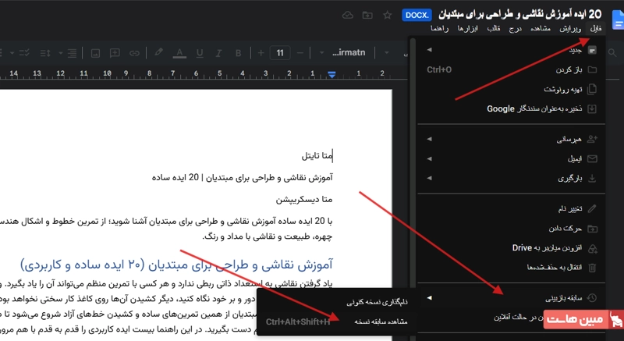Open the highlight color pen tool
The width and height of the screenshot is (624, 341).
click(159, 52)
